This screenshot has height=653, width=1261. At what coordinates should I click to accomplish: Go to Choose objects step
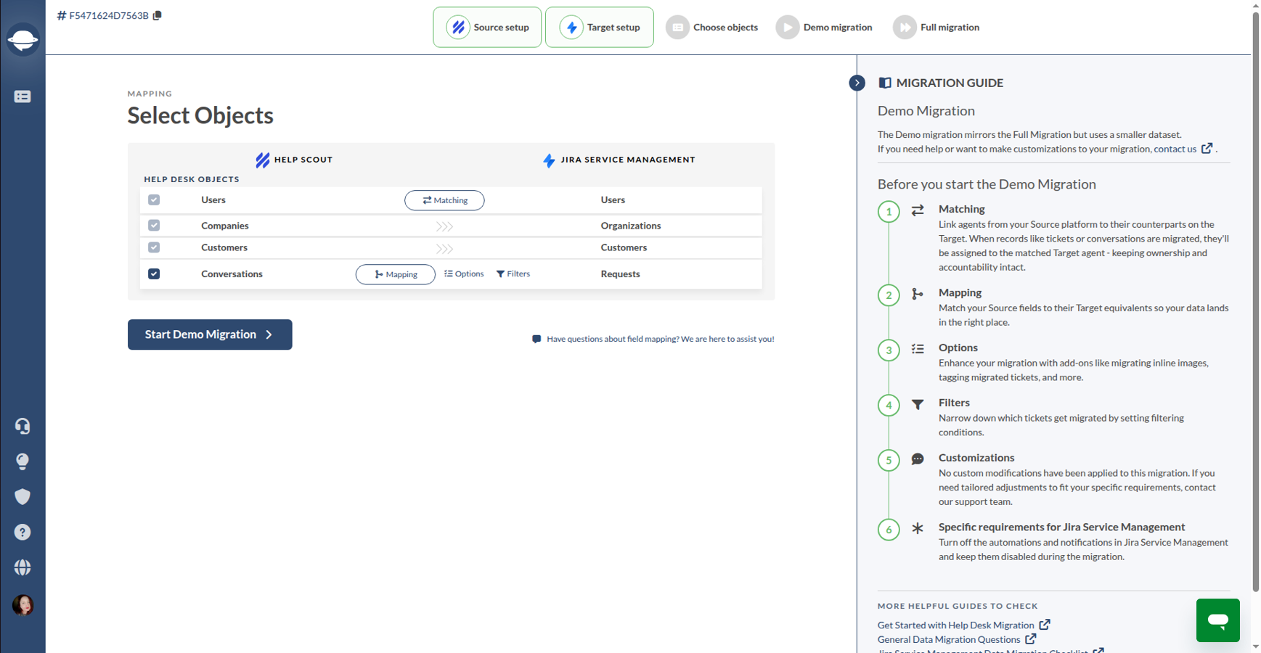coord(711,28)
